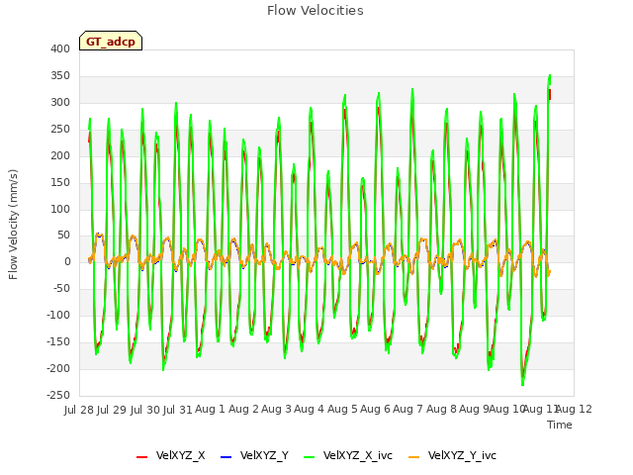This screenshot has width=633, height=475.
Task: Click the Aug 7 x-axis tick label
Action: (408, 409)
